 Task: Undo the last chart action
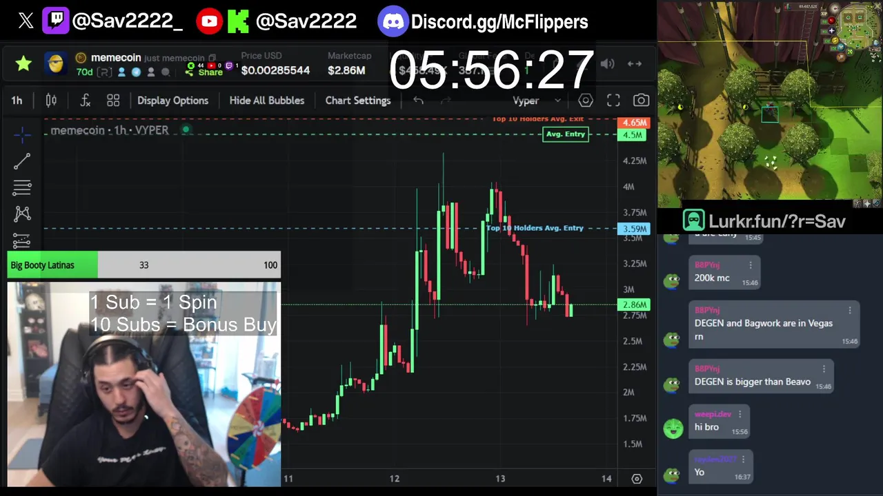(418, 101)
